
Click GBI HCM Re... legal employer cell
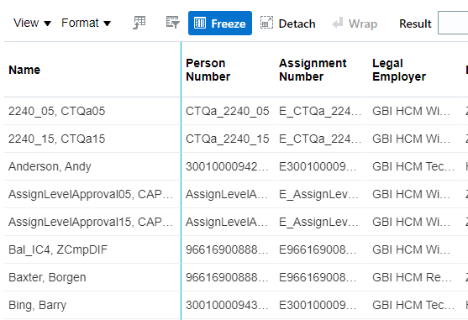pos(414,277)
